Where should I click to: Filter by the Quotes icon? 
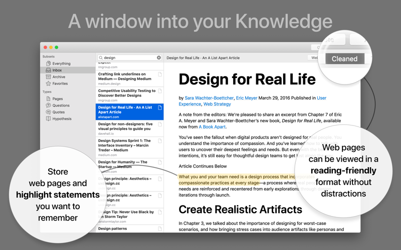pyautogui.click(x=48, y=111)
